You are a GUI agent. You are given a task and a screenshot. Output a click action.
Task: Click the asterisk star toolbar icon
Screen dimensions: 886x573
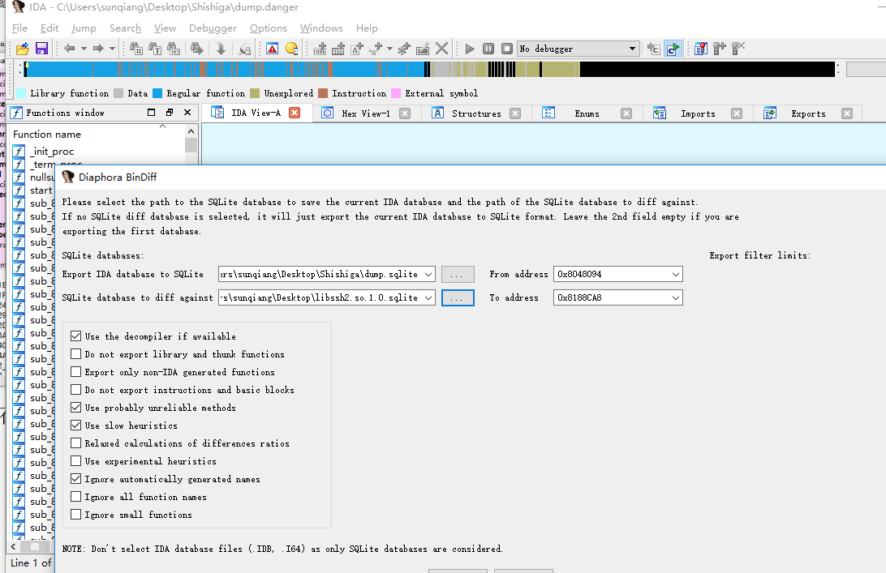pos(403,49)
